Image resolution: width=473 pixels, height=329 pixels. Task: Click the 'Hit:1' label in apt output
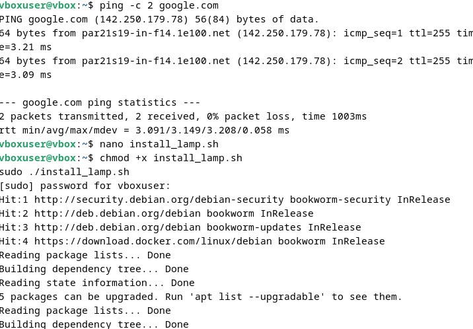tap(13, 200)
